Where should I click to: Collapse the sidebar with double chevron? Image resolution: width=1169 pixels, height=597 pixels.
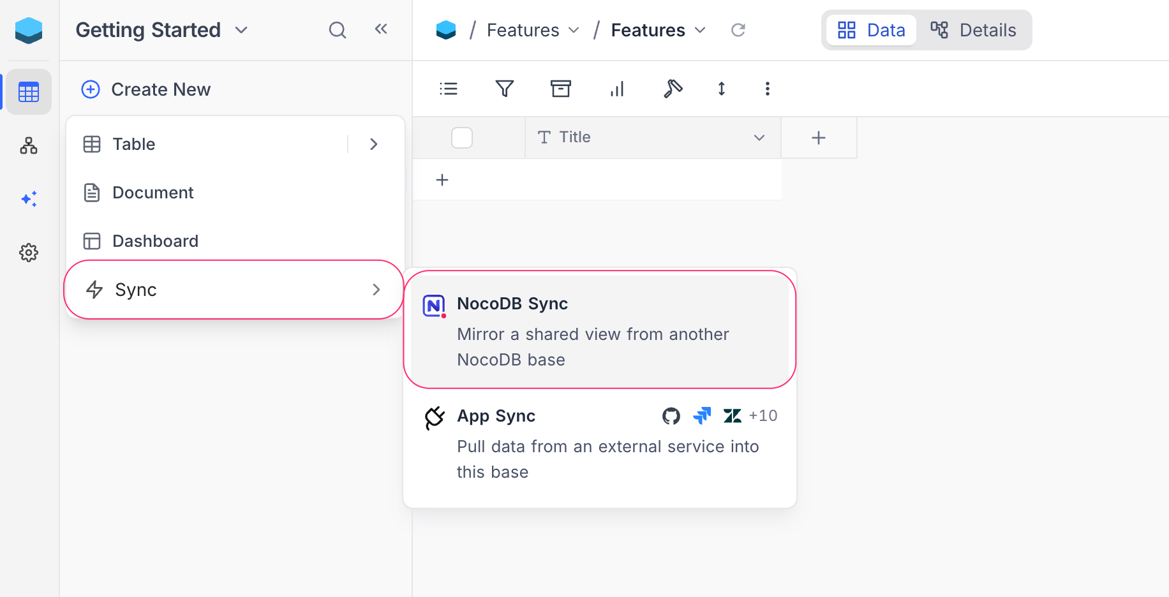[381, 29]
